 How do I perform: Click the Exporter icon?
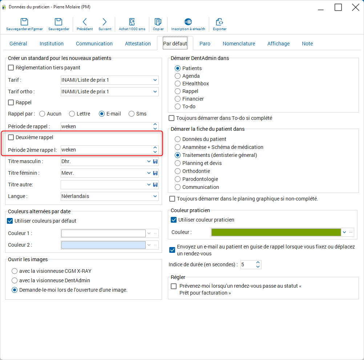pos(219,22)
